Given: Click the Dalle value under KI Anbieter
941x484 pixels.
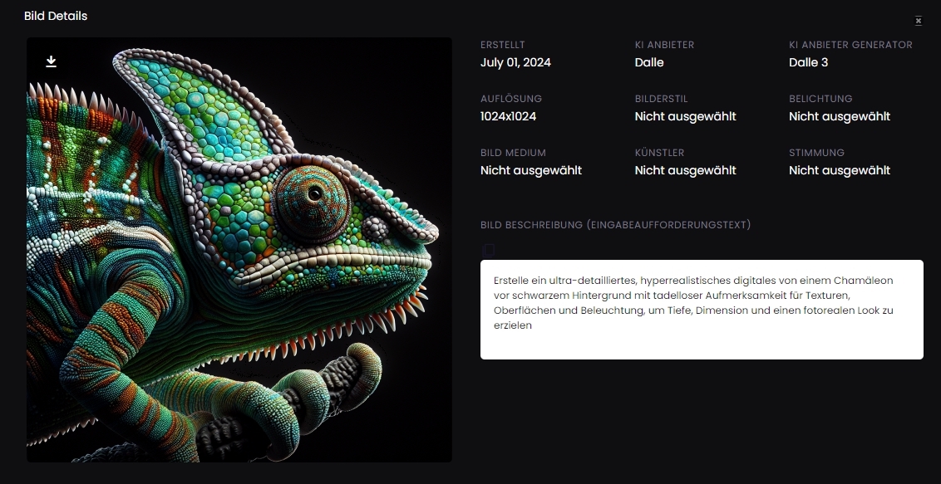Looking at the screenshot, I should click(x=649, y=62).
